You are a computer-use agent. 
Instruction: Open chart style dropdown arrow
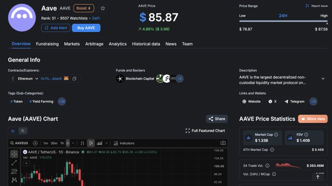(107, 143)
